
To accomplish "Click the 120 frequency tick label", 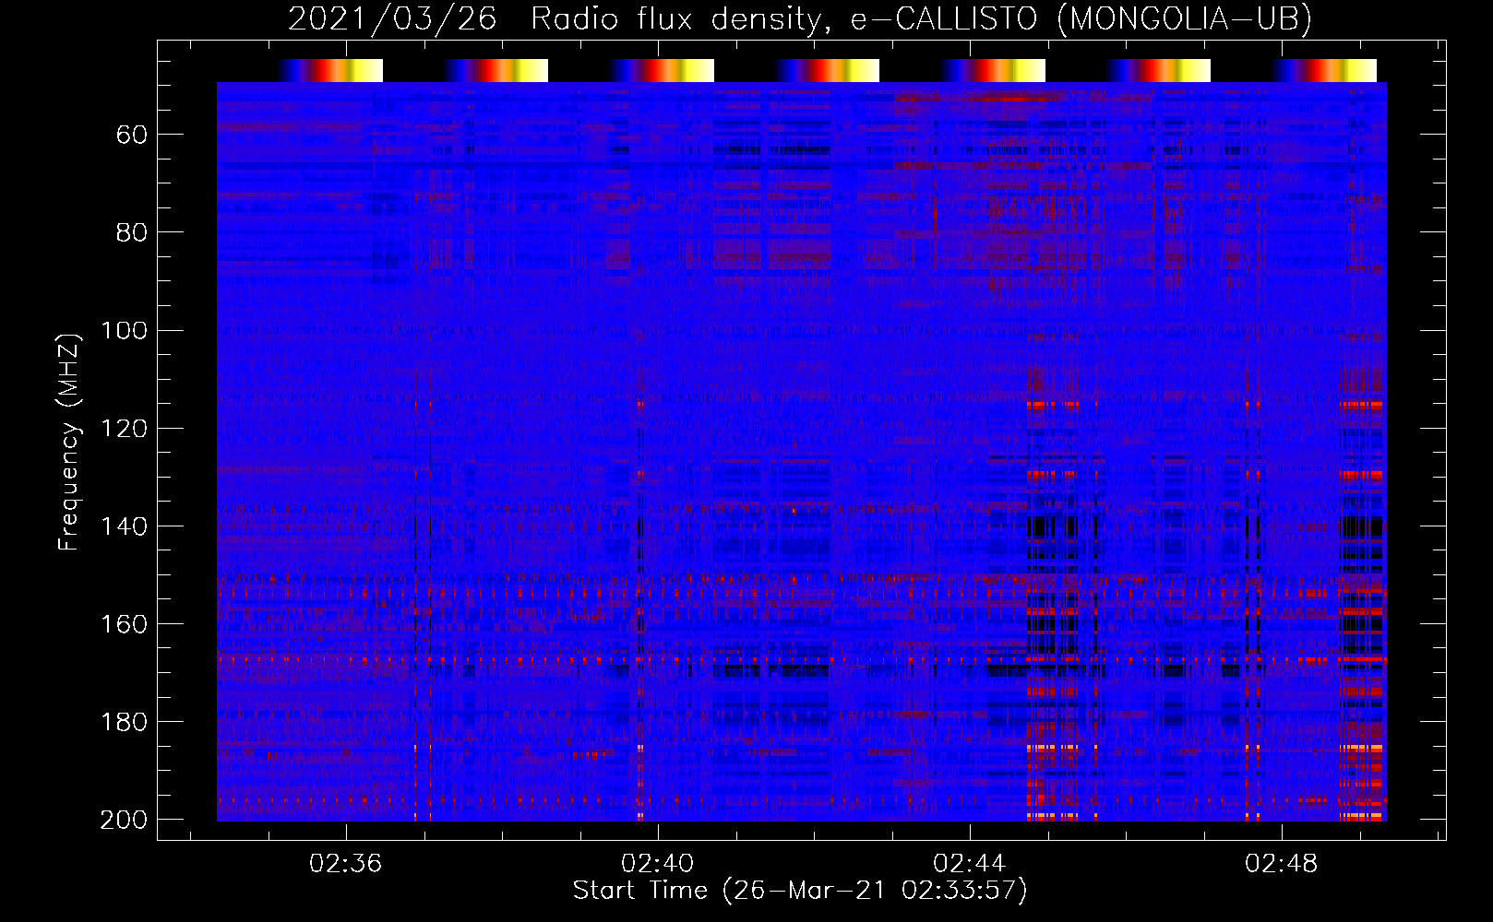I will pos(125,429).
